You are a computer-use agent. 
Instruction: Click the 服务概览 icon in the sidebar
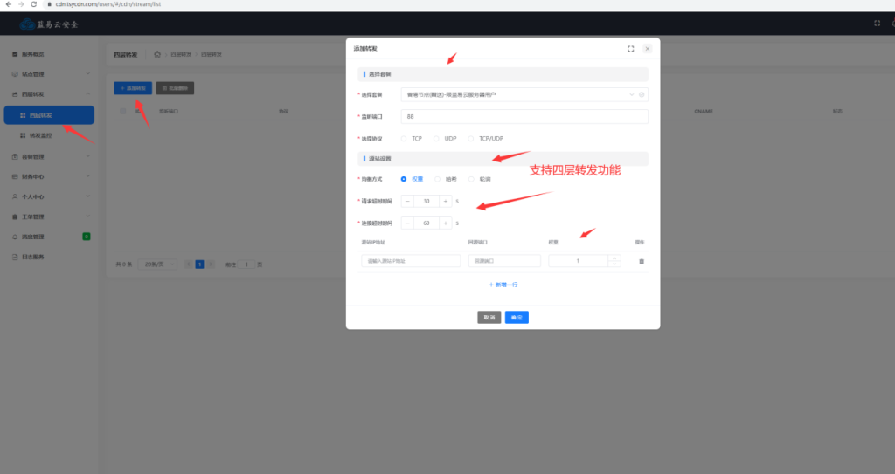(15, 54)
